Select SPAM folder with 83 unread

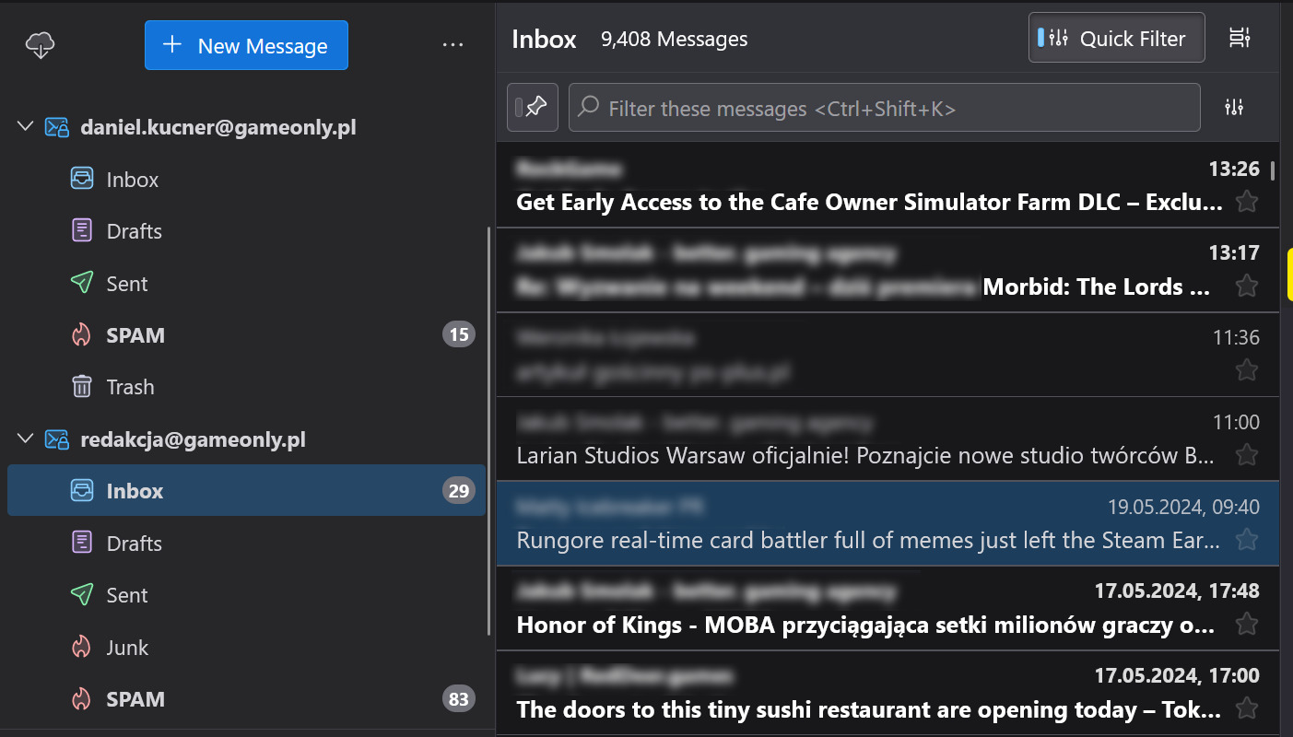point(135,699)
